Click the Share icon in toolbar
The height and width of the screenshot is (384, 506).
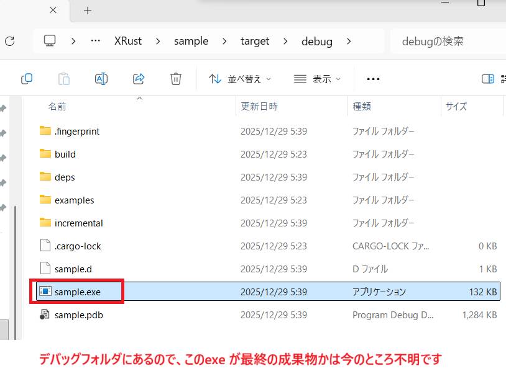pyautogui.click(x=139, y=79)
